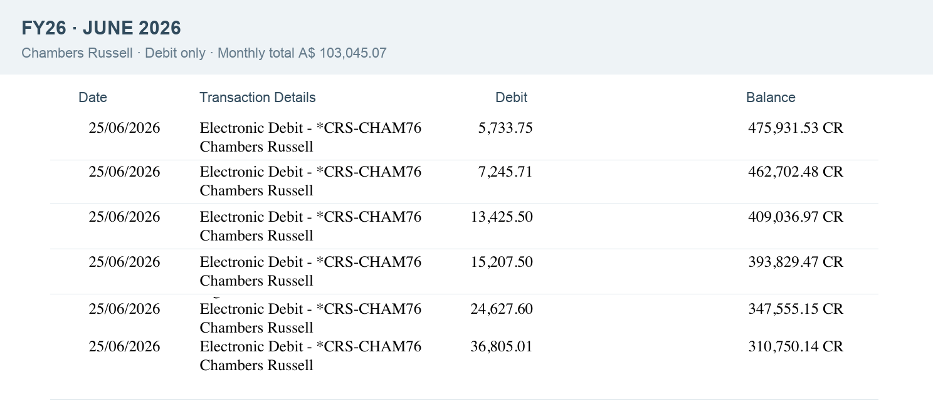Click the details of the 36,805.01 transaction
The height and width of the screenshot is (419, 933).
(310, 356)
